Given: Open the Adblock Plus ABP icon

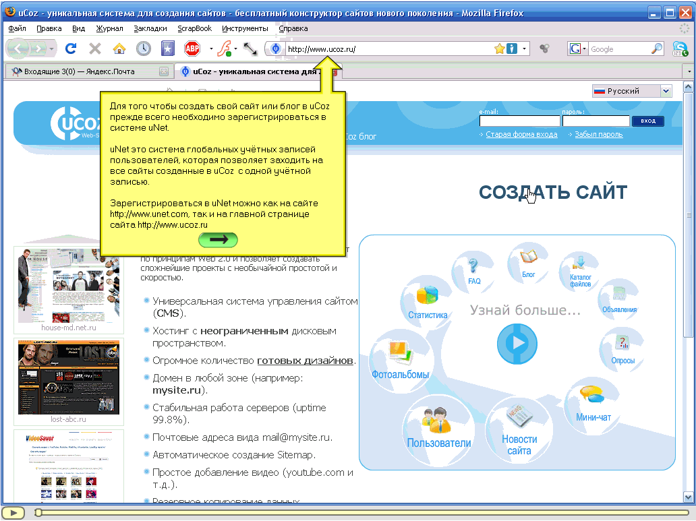Looking at the screenshot, I should tap(192, 49).
